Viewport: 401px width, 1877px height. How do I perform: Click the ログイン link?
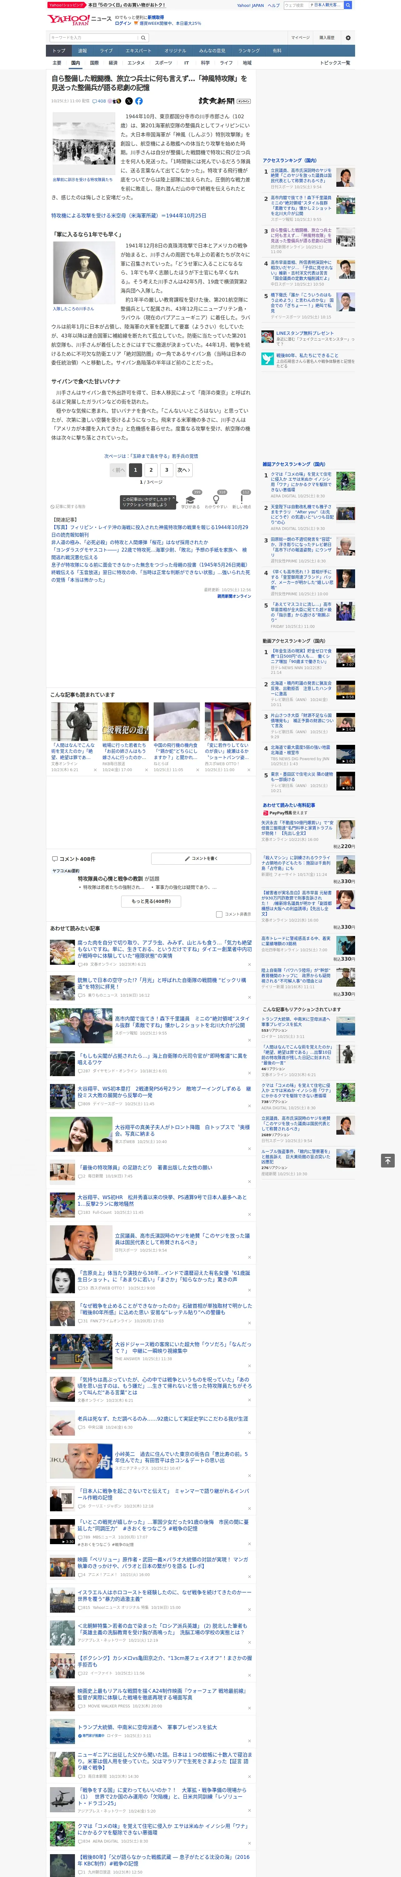[x=123, y=23]
